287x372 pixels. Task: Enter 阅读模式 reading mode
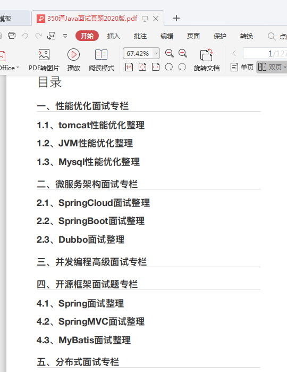coord(102,60)
